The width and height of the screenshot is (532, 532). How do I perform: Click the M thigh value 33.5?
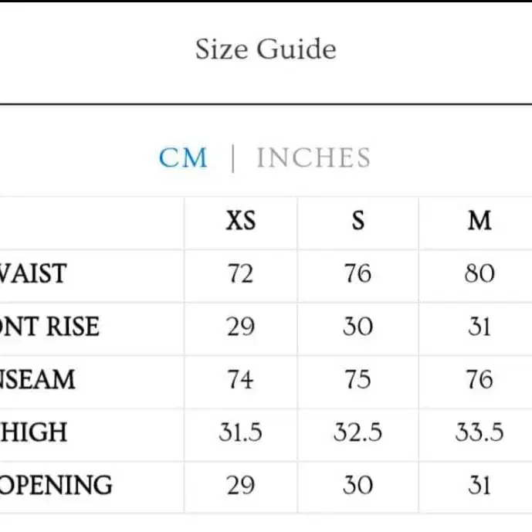point(479,432)
